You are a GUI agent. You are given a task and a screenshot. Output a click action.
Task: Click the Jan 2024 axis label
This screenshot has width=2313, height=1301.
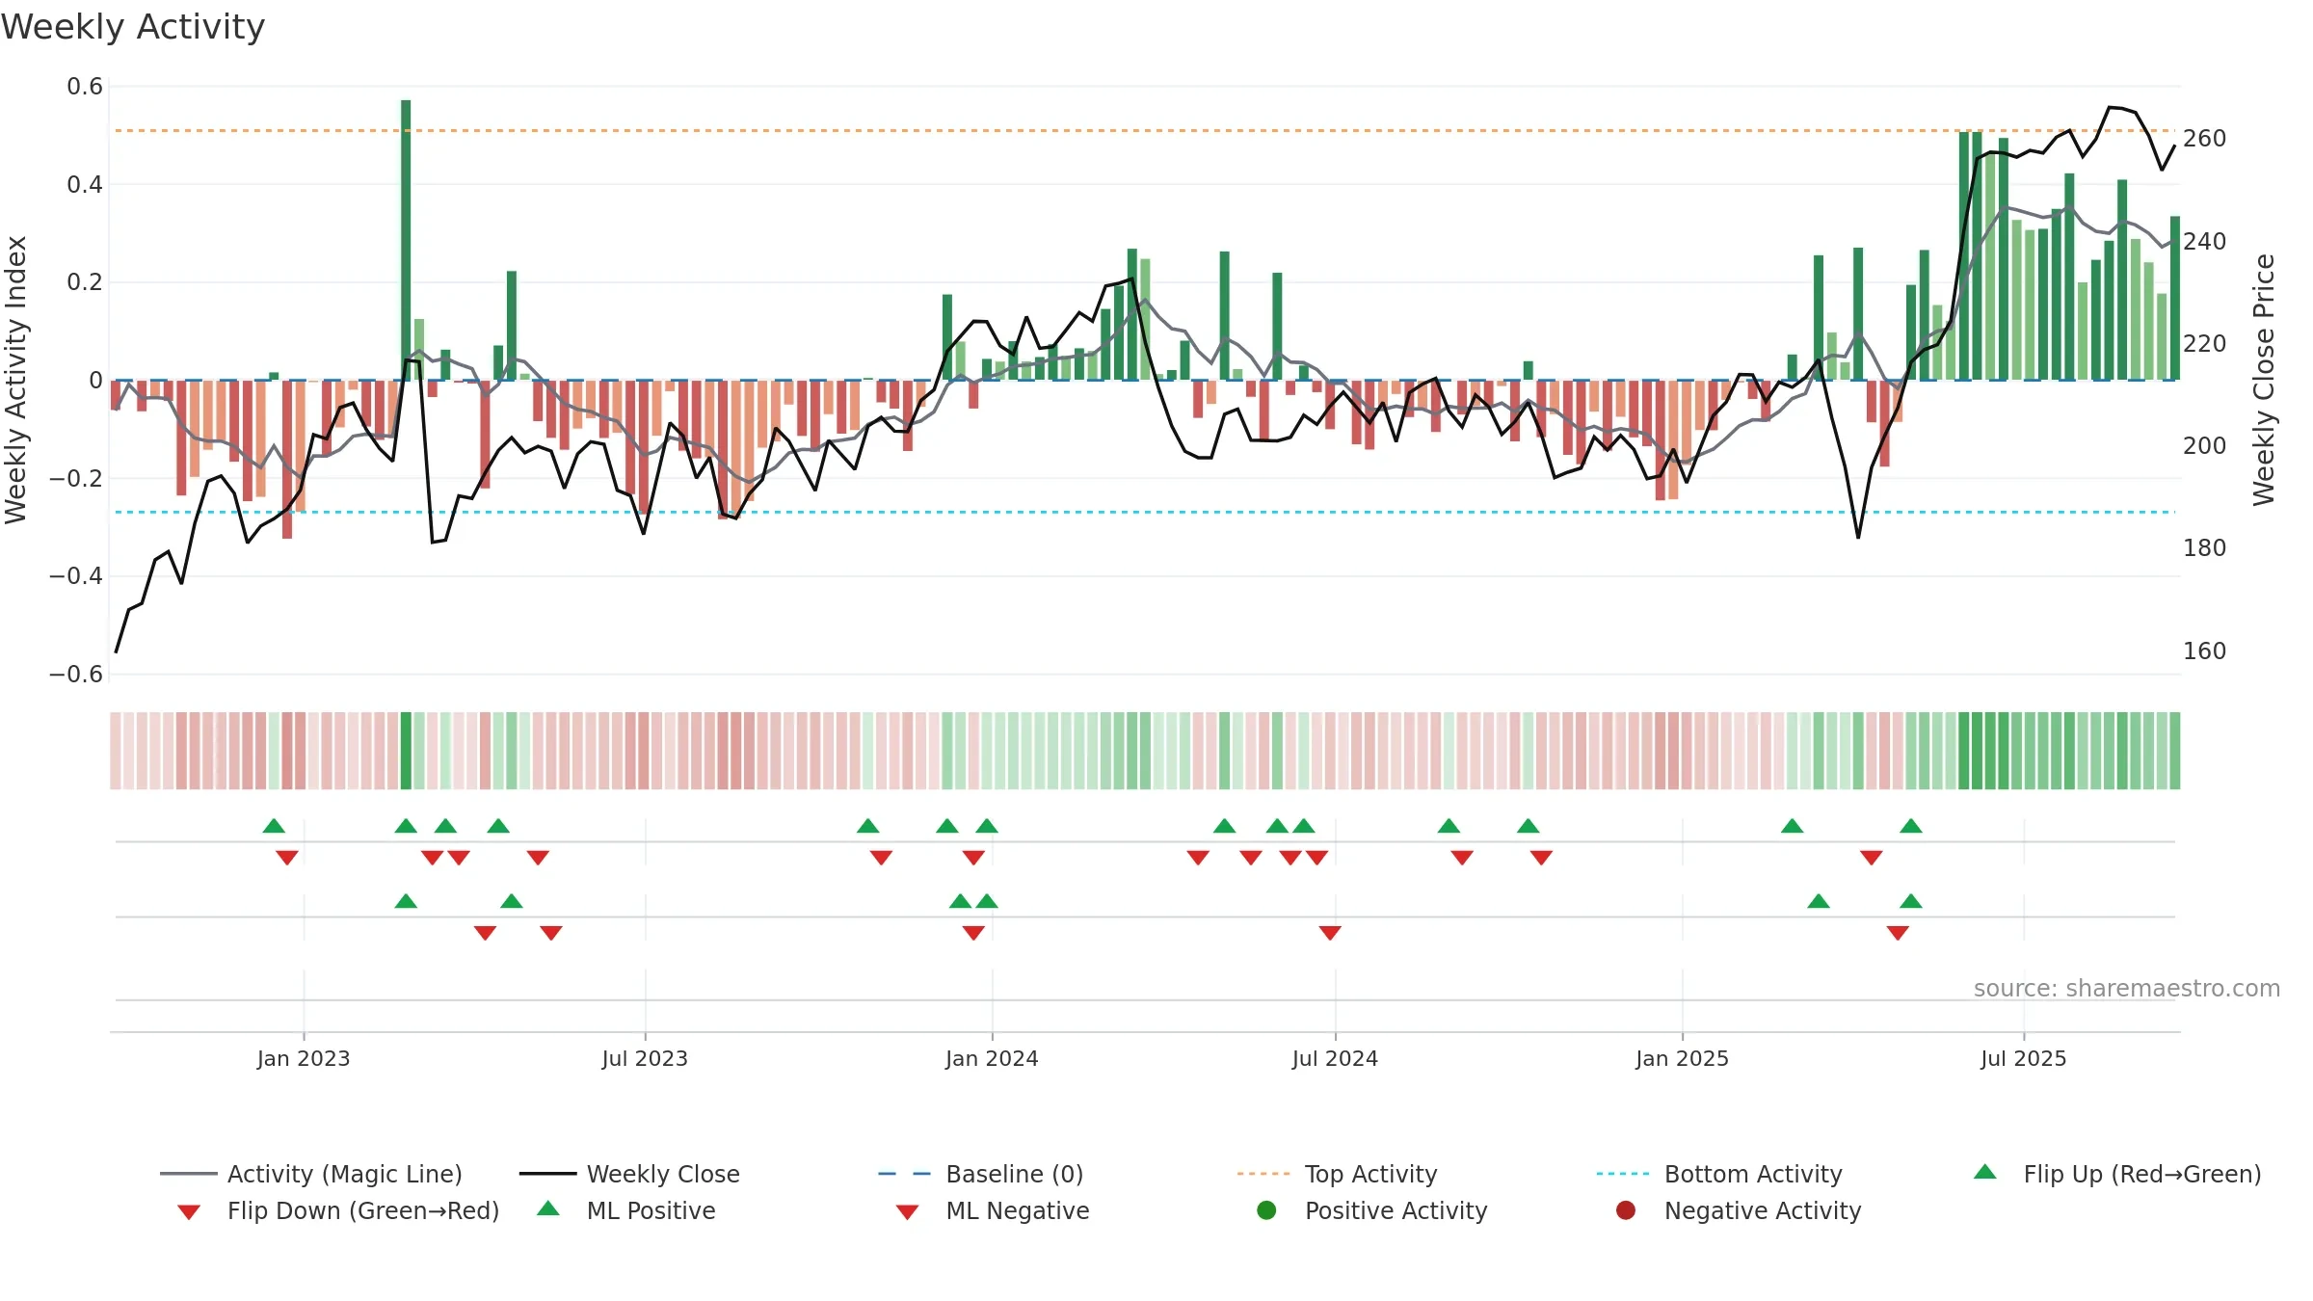click(992, 1059)
